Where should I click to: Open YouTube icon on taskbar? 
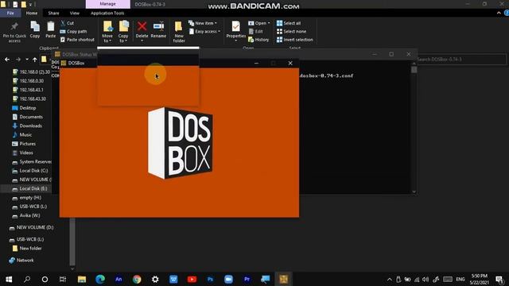[192, 279]
